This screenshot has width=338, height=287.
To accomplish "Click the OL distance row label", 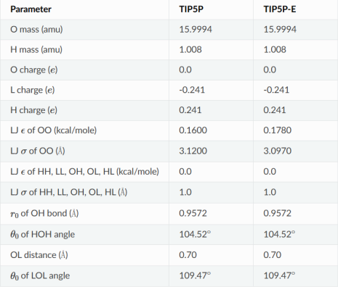I will 39,255.
